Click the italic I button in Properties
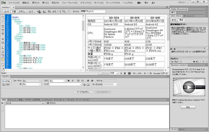This screenshot has width=209, height=132. 73,81
